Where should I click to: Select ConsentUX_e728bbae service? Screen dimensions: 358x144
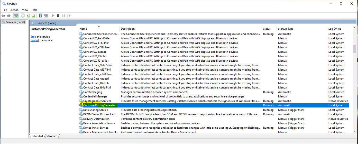pos(214,47)
